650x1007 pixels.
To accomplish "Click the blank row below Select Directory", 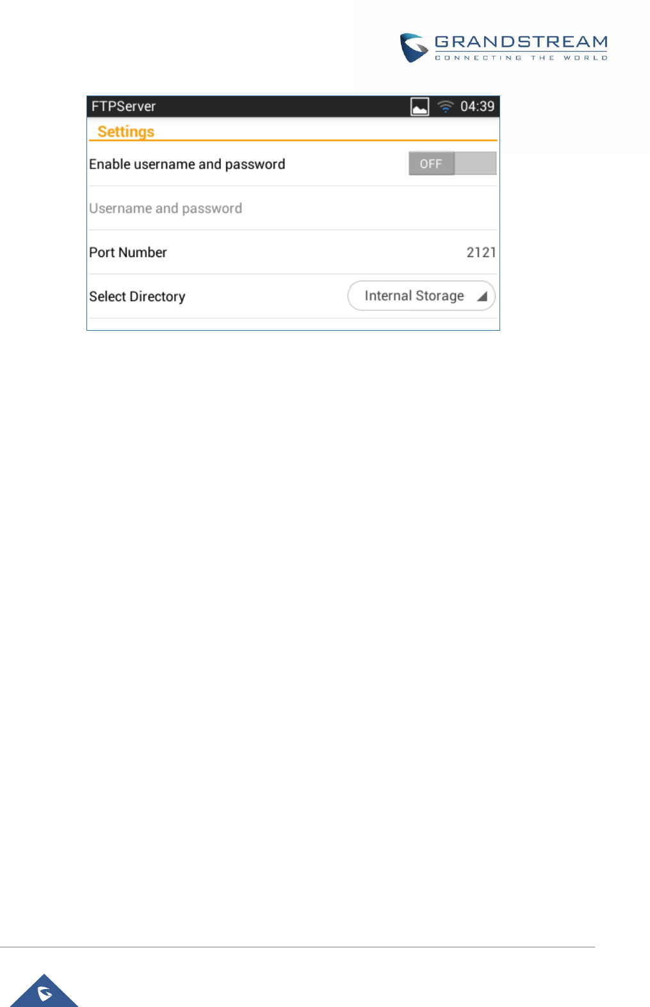I will tap(293, 324).
